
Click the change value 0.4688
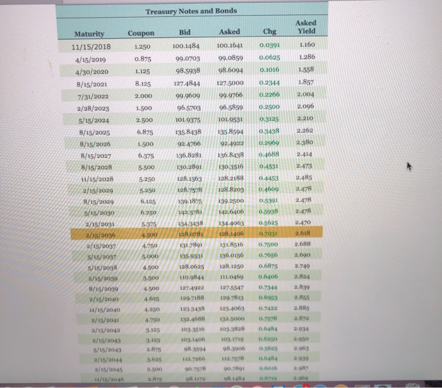[269, 154]
